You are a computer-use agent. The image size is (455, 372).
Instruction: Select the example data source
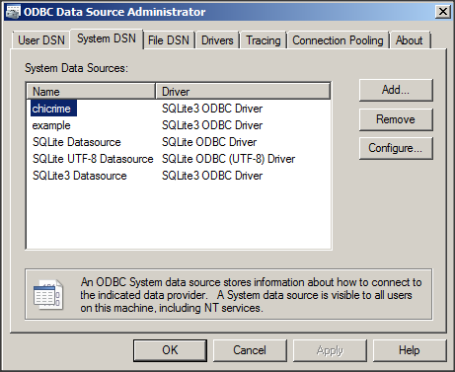tap(51, 125)
